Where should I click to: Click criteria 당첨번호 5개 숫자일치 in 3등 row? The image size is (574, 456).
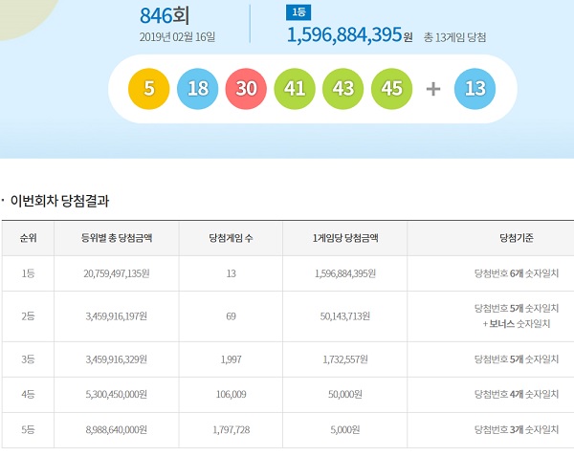point(517,359)
